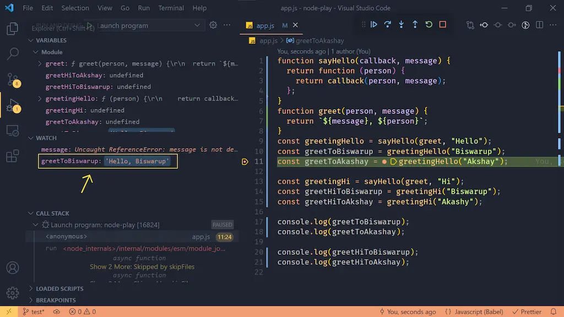This screenshot has width=564, height=317.
Task: Open the Extensions view
Action: pos(13,156)
